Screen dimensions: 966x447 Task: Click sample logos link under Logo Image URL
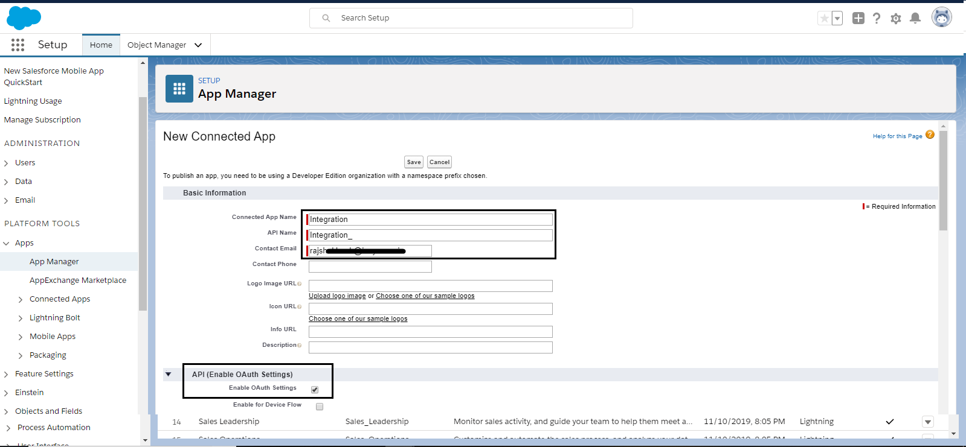[x=425, y=296]
